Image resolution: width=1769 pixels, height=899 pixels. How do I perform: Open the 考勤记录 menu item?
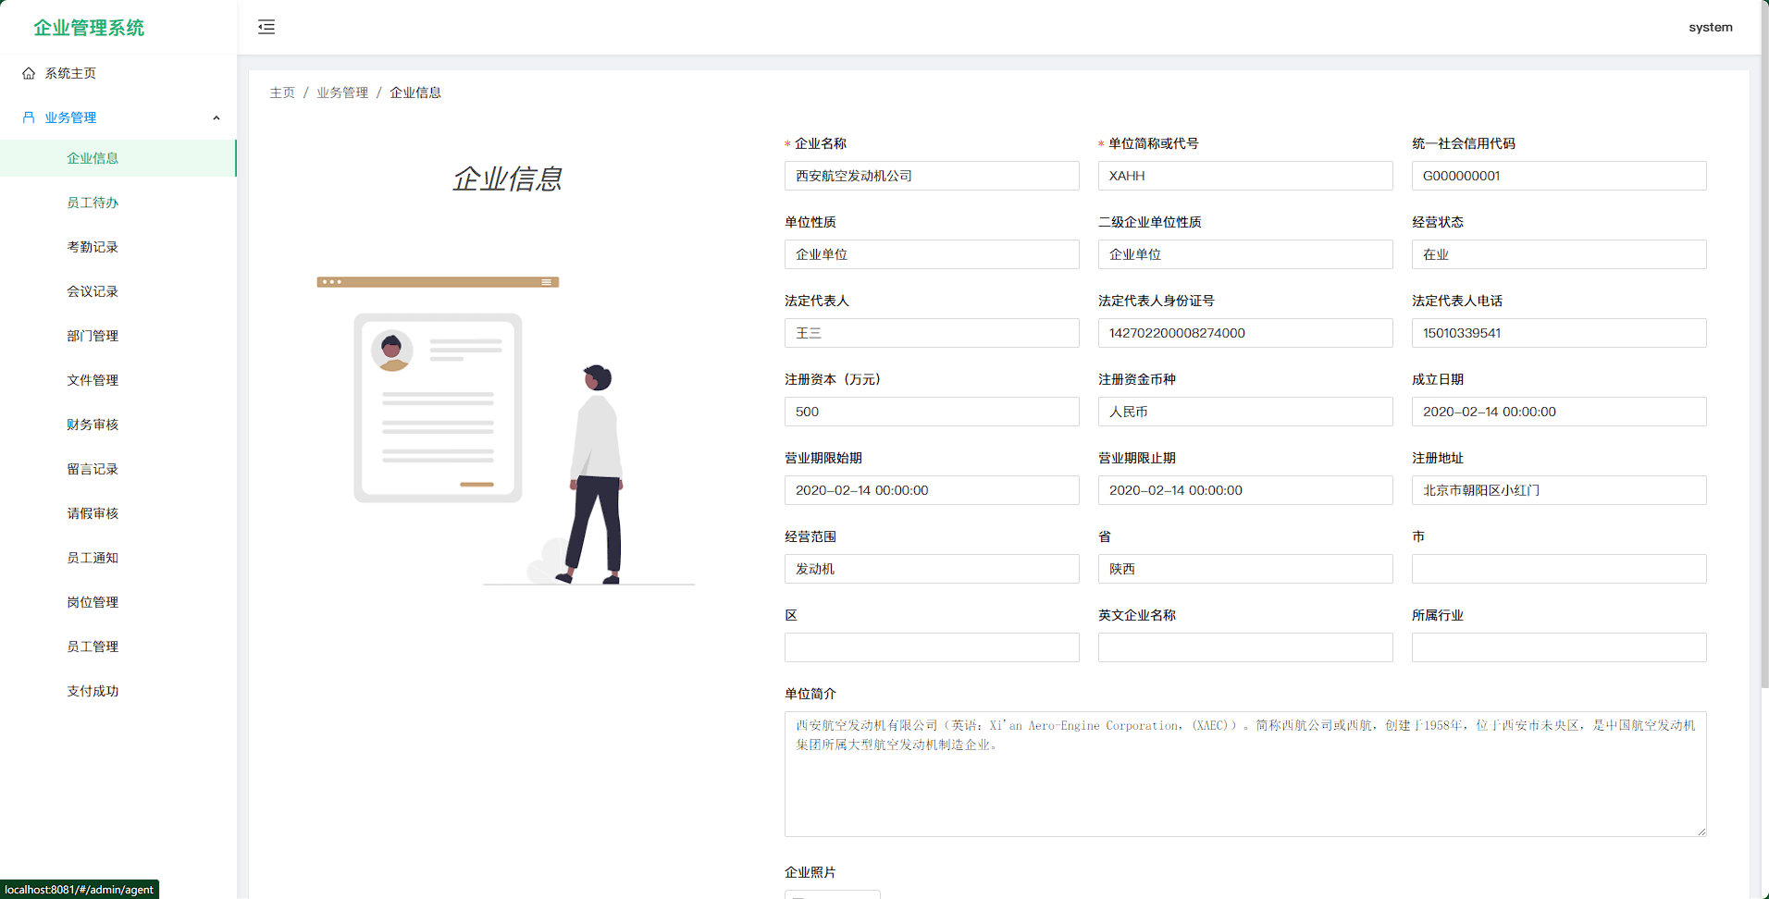(x=93, y=247)
